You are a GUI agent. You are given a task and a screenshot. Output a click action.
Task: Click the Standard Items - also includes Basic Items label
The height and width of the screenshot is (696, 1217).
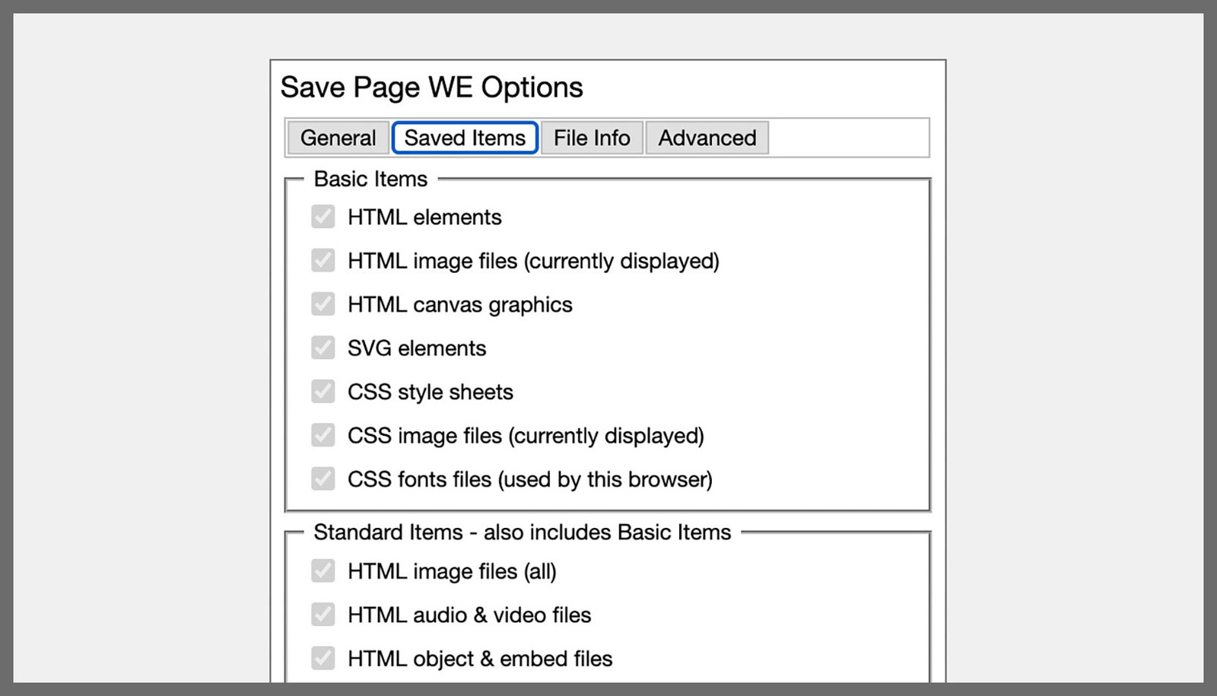[x=523, y=532]
